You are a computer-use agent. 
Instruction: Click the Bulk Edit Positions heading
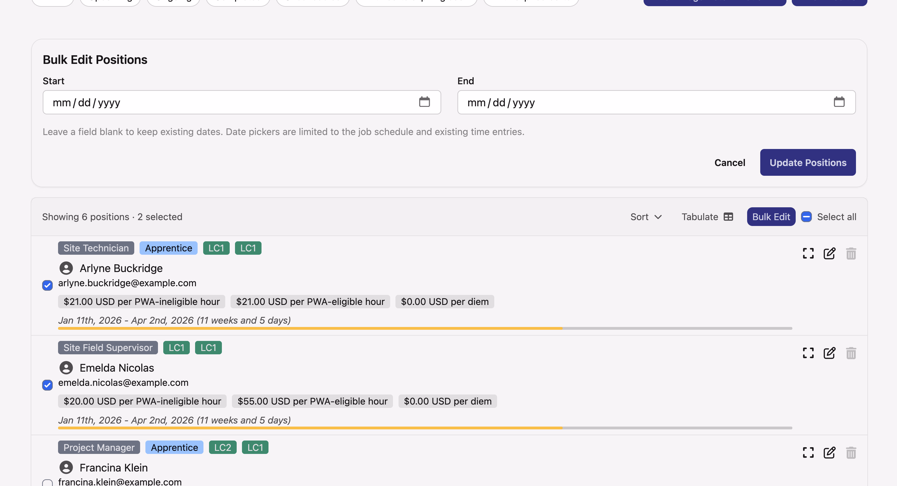(95, 60)
